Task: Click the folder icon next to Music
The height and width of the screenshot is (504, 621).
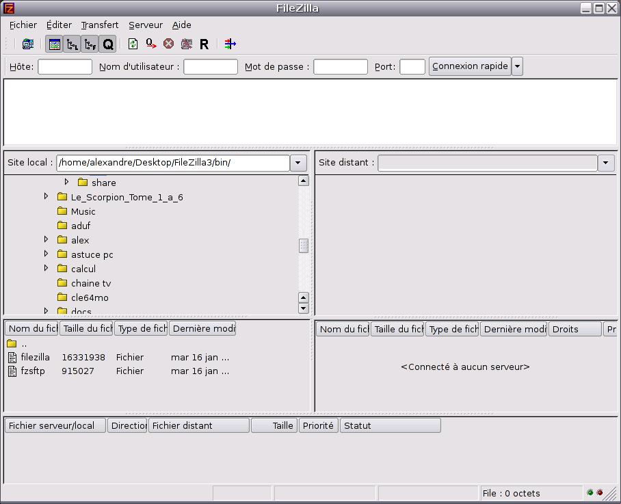Action: click(62, 211)
